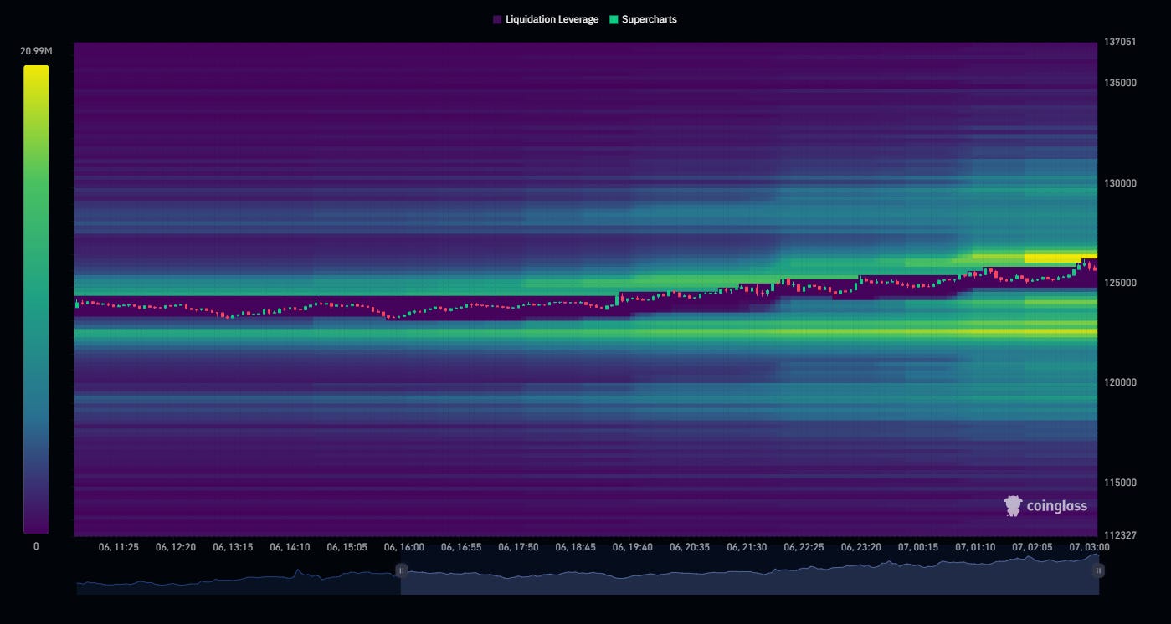
Task: Click the 06, 18:45 time label
Action: pos(575,547)
